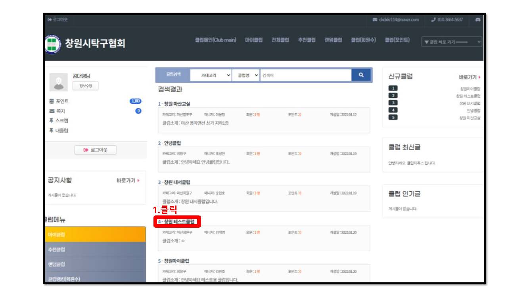Open 추천클럽 in top navigation

pos(307,40)
